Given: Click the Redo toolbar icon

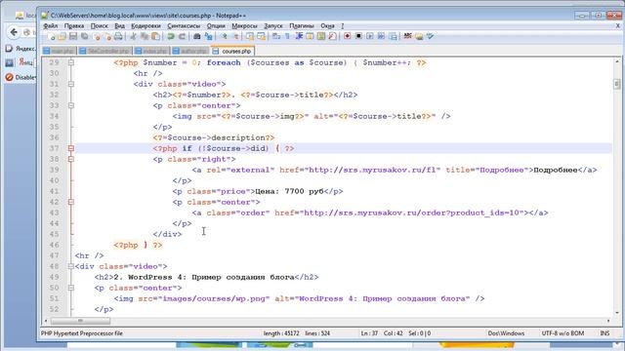Looking at the screenshot, I should (x=183, y=37).
